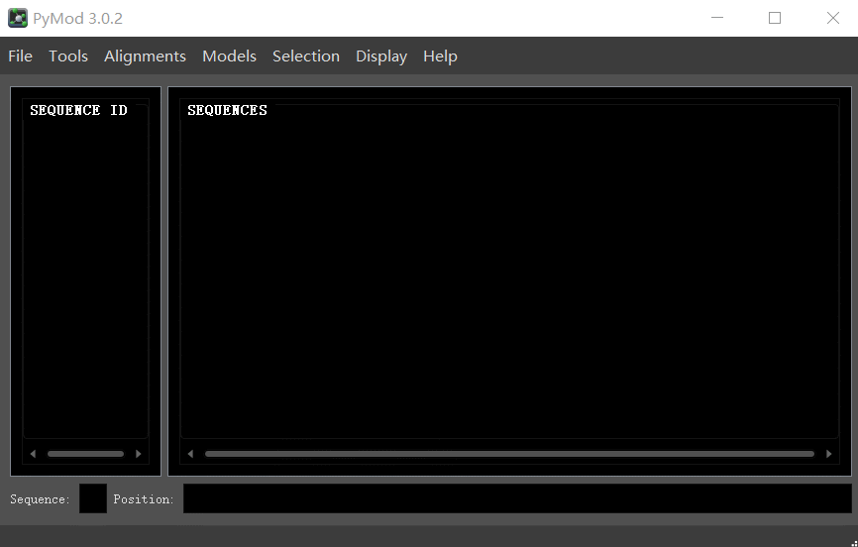Open the Tools menu
The width and height of the screenshot is (858, 547).
click(x=68, y=55)
